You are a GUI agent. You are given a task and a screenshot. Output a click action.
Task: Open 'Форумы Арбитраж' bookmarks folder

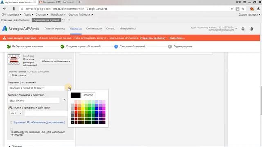click(81, 15)
